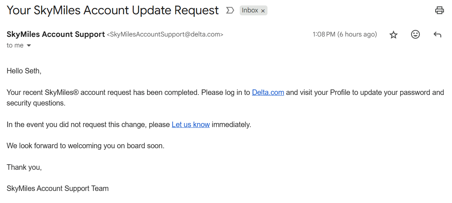Reply with the arrow icon
452x203 pixels.
437,35
